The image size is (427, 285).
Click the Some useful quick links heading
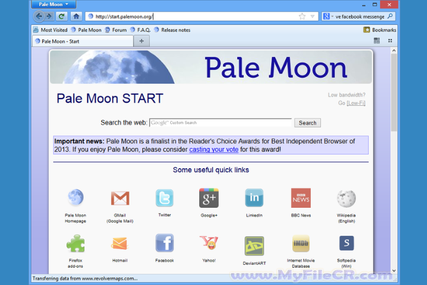(211, 170)
